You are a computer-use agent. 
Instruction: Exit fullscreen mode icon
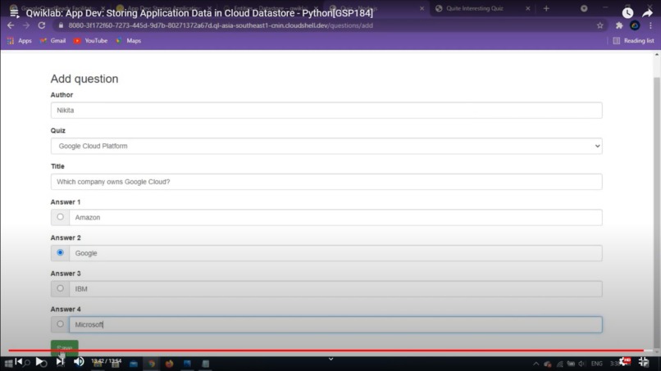644,361
